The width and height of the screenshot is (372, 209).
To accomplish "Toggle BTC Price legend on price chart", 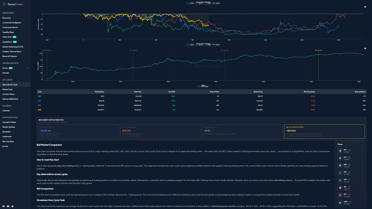I will (203, 86).
